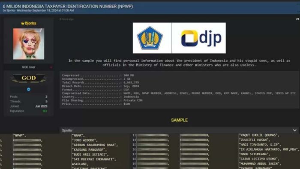The width and height of the screenshot is (300, 169).
Task: Open Bjorka's avatar image
Action: pyautogui.click(x=29, y=44)
